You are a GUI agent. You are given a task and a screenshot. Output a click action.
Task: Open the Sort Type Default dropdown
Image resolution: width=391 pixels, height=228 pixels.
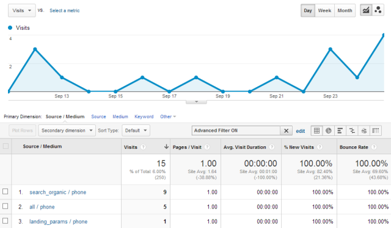pos(136,130)
